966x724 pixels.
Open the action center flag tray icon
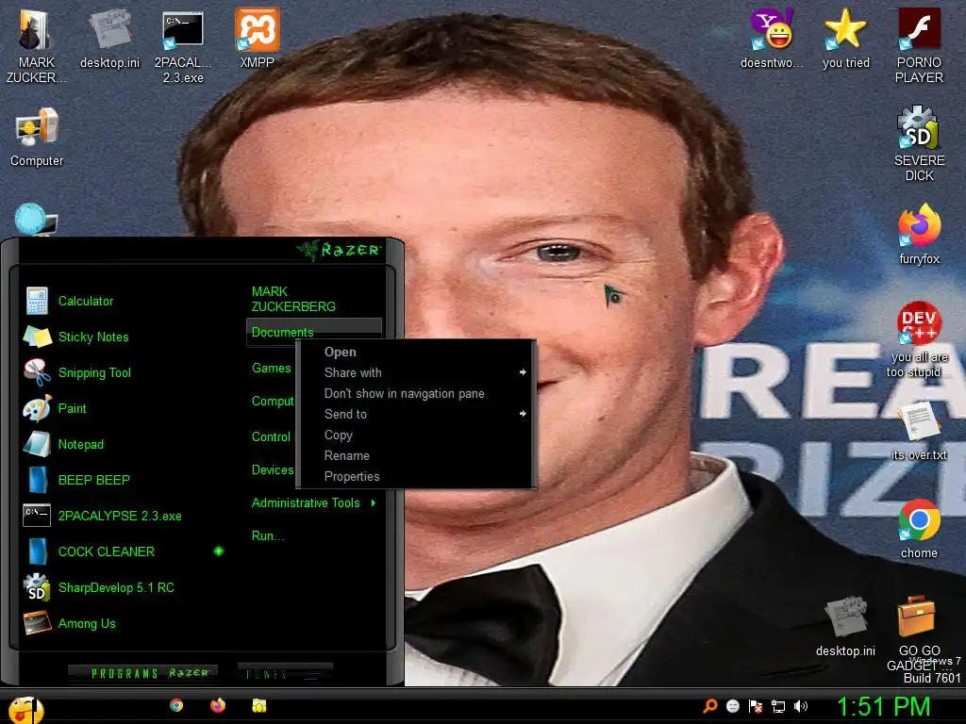click(x=756, y=706)
